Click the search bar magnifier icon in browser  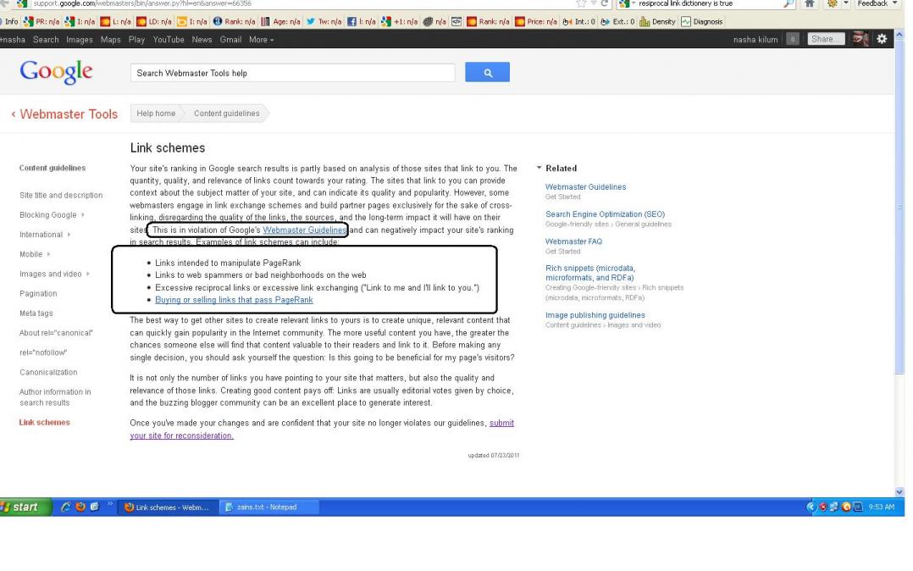point(788,4)
